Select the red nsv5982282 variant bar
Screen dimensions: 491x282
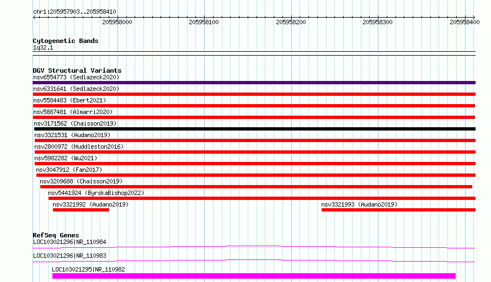(x=255, y=164)
